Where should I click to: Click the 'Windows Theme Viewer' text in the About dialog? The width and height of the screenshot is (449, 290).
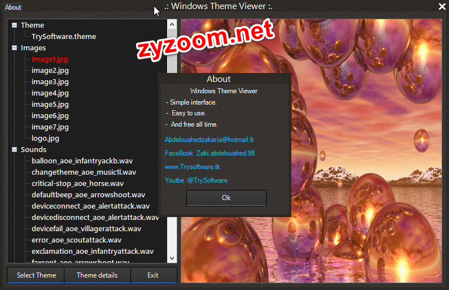[224, 91]
